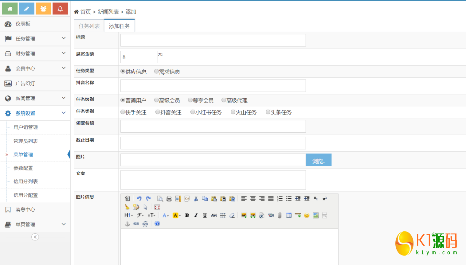Apply Bold formatting in the editor

187,215
